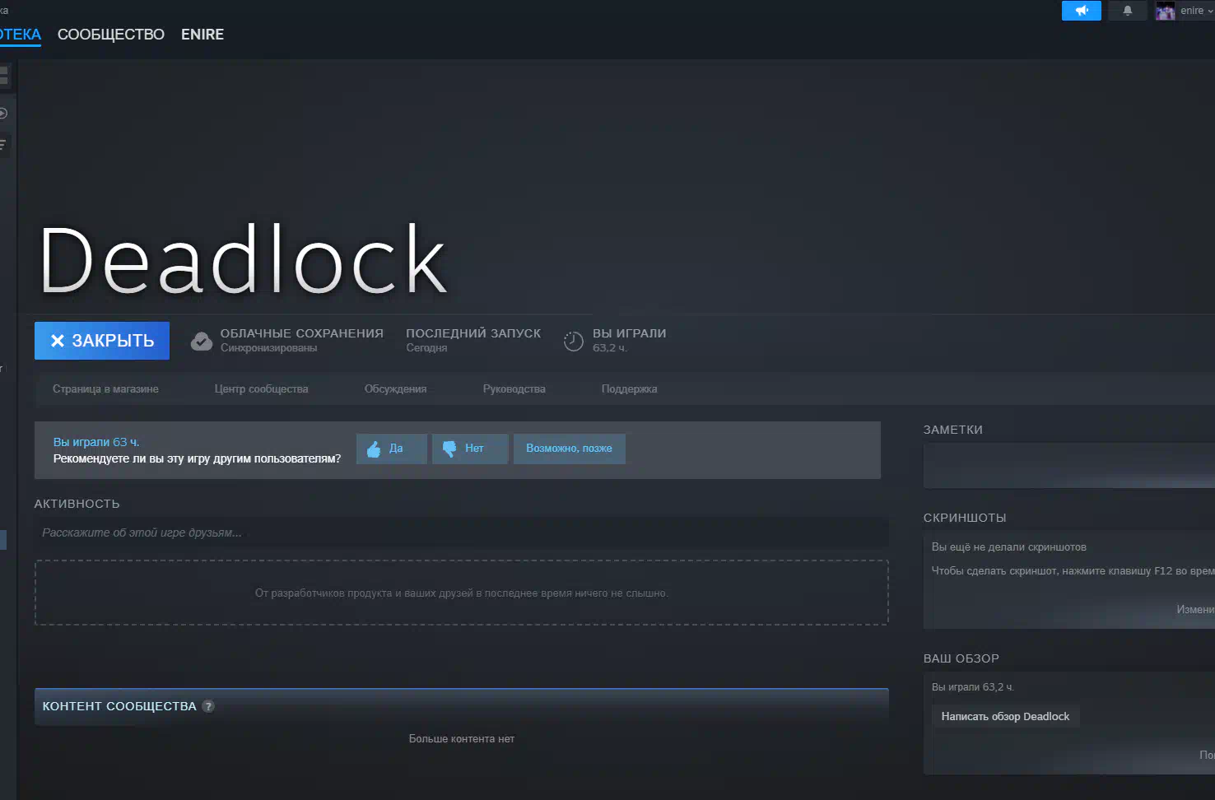This screenshot has height=800, width=1215.
Task: Click the community content help question mark
Action: point(208,706)
